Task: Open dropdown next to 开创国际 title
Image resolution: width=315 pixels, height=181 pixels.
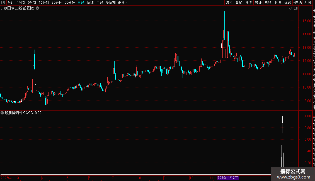Action: 37,8
